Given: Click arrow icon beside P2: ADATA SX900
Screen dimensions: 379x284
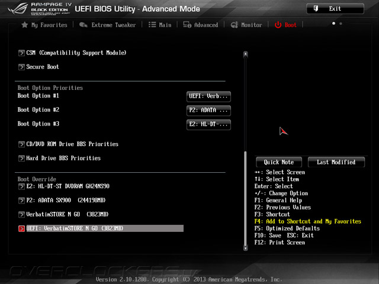Looking at the screenshot, I should tap(21, 201).
